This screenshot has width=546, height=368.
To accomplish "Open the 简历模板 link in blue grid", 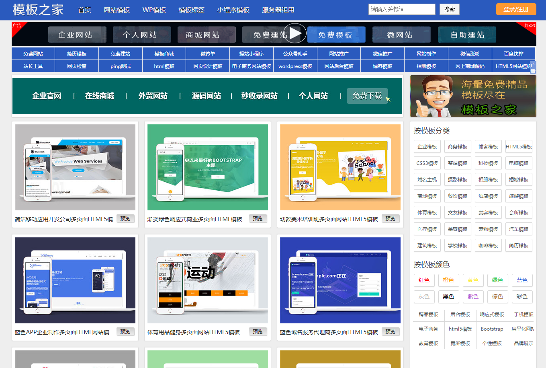I will click(77, 54).
